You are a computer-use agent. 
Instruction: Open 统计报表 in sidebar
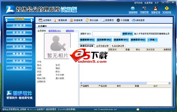click(x=19, y=61)
